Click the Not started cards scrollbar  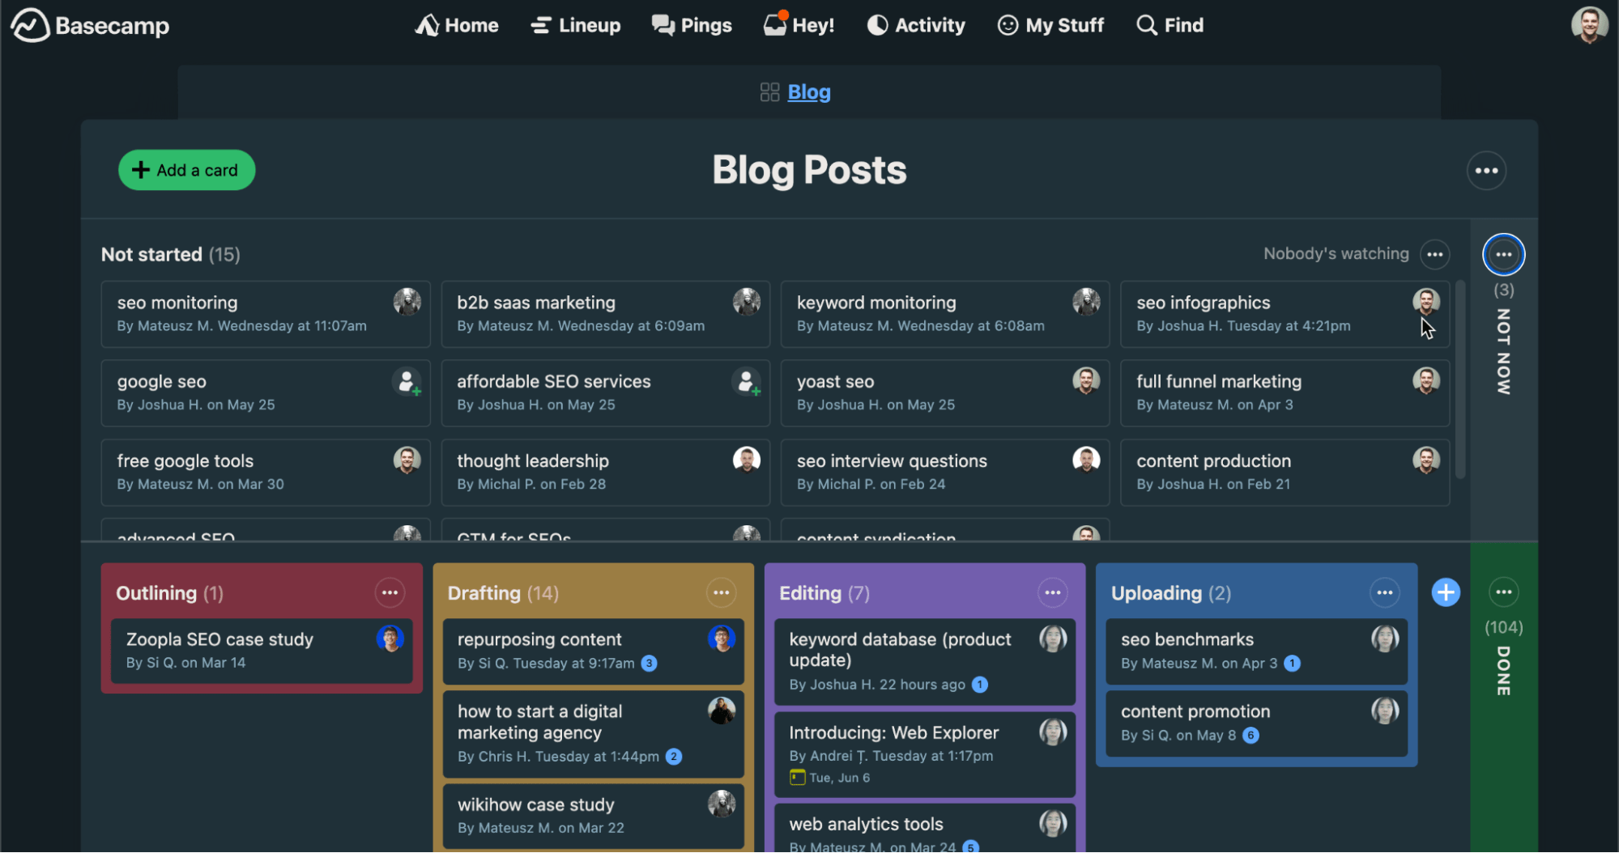1460,380
